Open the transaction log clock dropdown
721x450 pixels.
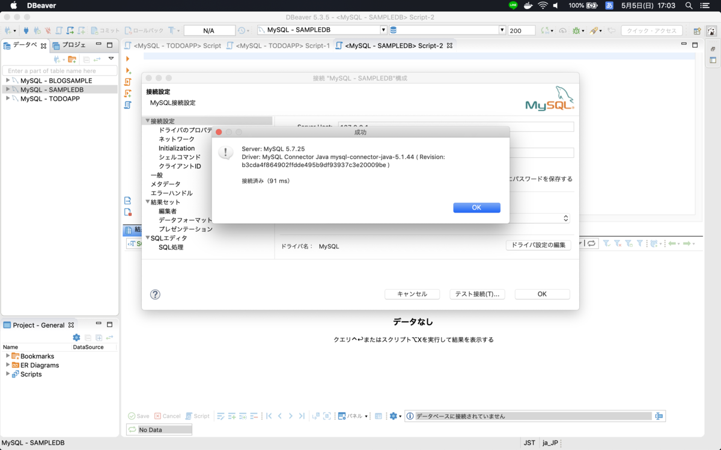point(244,30)
